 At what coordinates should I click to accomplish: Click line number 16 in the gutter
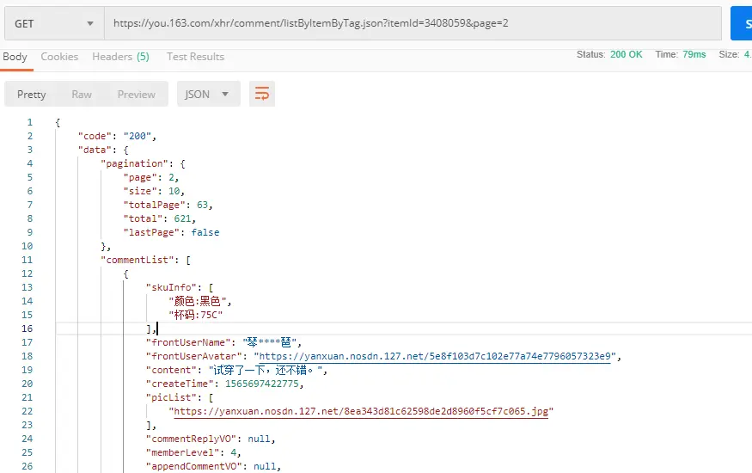(x=27, y=329)
